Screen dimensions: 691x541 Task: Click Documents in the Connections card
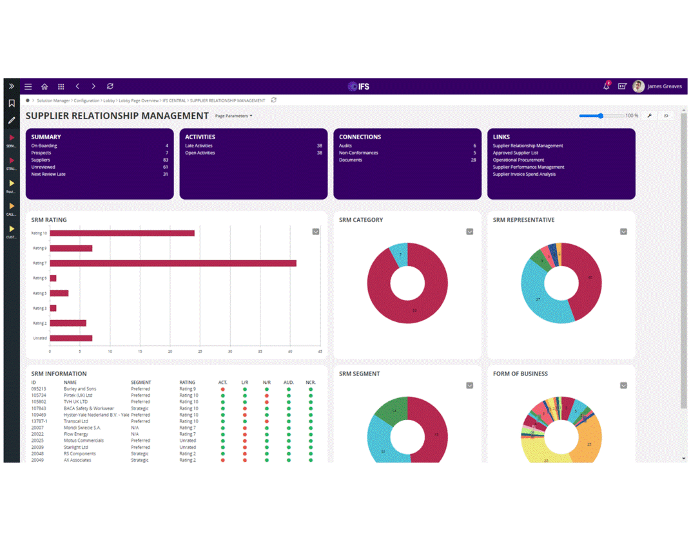(351, 160)
